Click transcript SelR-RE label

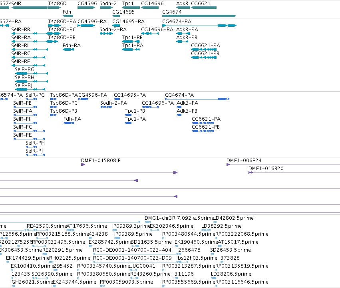coord(21,62)
